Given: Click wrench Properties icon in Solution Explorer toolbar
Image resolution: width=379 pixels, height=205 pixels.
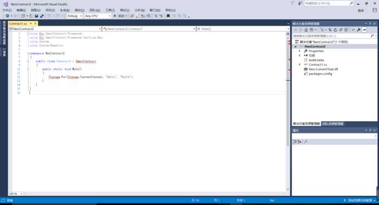Looking at the screenshot, I should point(358,30).
